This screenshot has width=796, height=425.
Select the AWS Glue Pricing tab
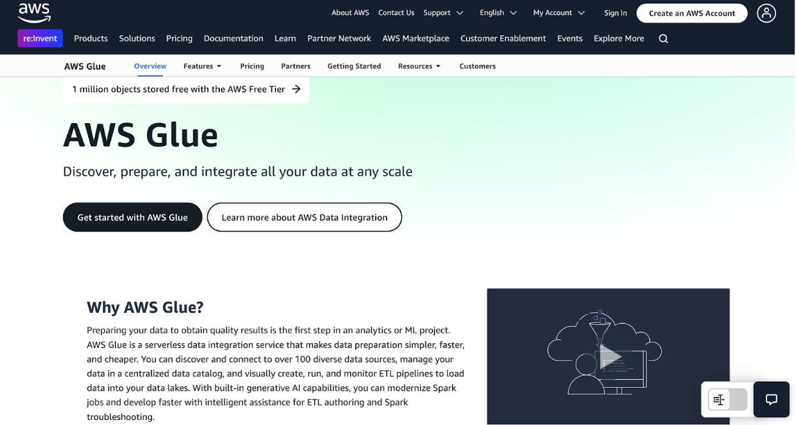tap(252, 66)
